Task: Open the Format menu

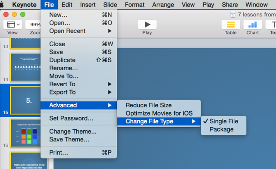Action: pyautogui.click(x=135, y=5)
